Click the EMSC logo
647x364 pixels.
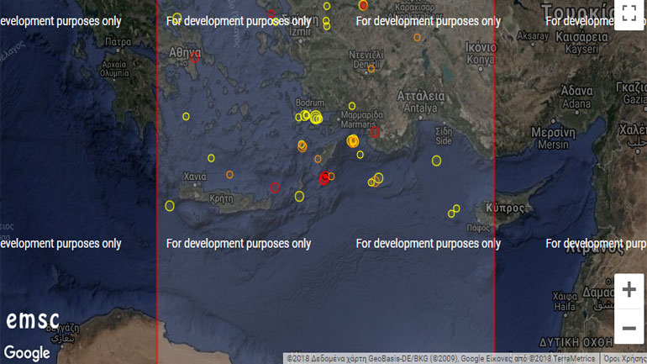click(x=33, y=320)
